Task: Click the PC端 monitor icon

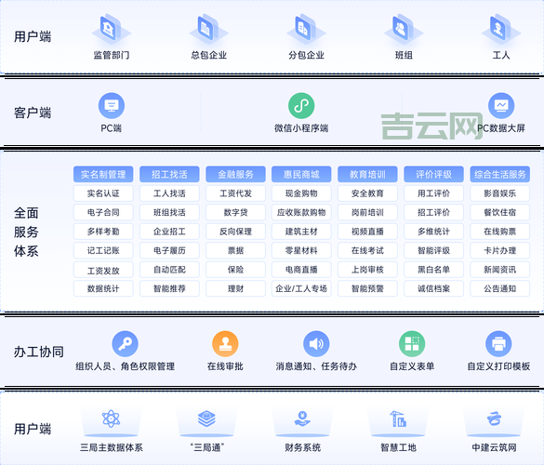Action: (x=112, y=105)
